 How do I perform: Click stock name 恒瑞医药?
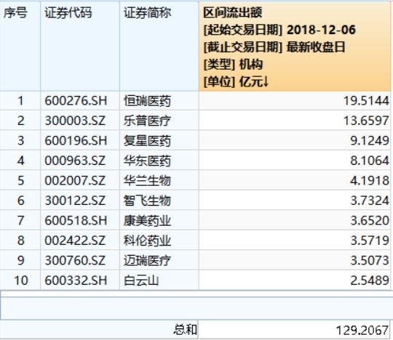click(x=147, y=101)
